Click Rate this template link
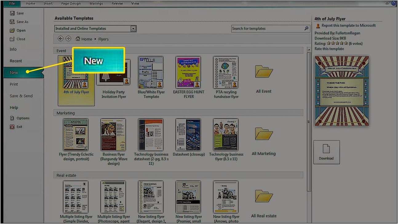 point(329,49)
